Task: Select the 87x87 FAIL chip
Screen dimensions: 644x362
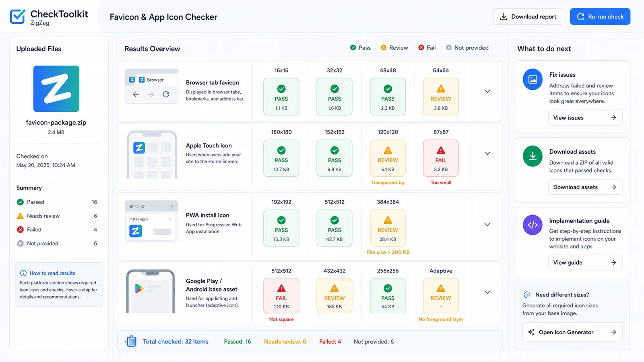Action: (441, 158)
